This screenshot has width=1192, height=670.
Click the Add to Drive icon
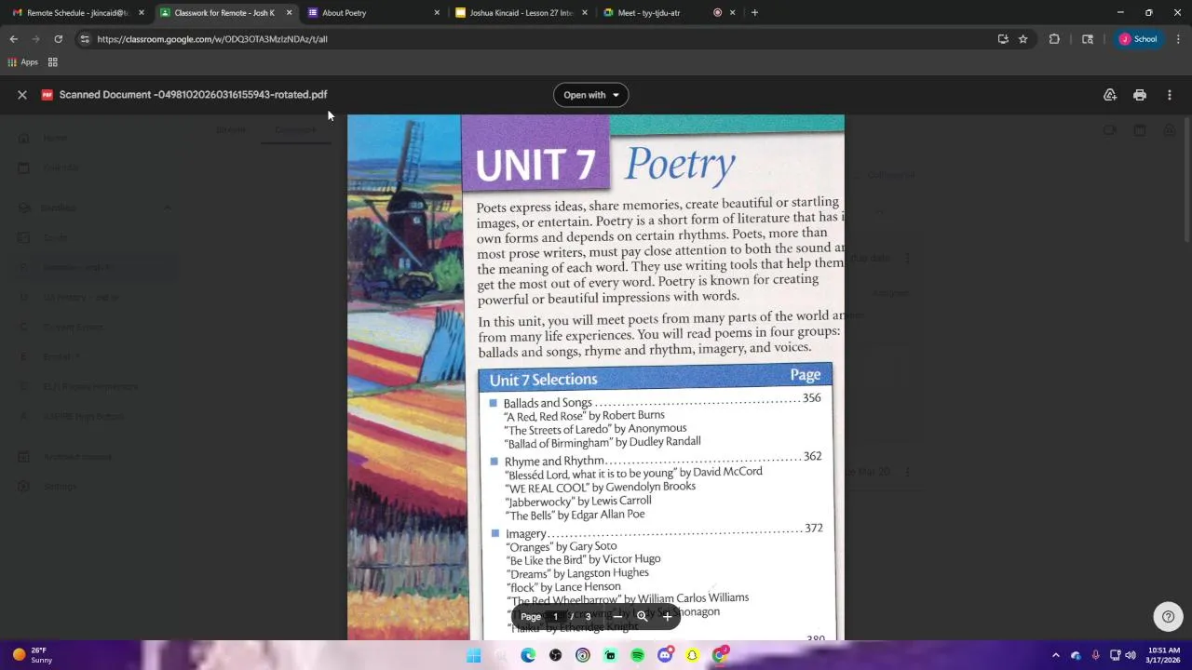(1110, 95)
